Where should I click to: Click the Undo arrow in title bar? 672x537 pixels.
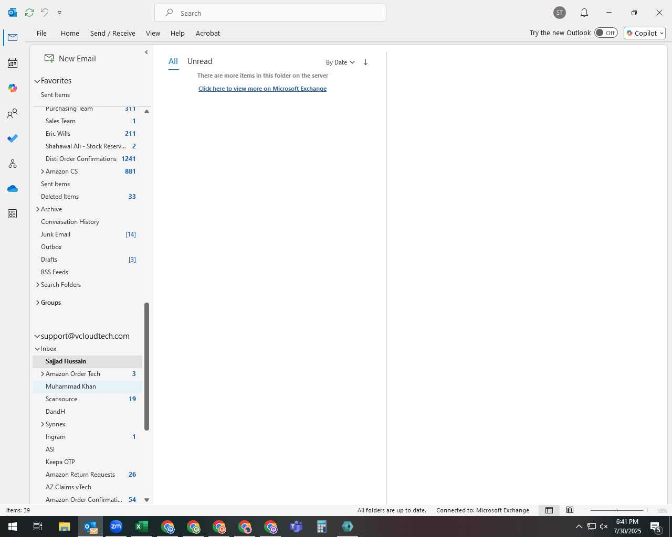click(45, 12)
